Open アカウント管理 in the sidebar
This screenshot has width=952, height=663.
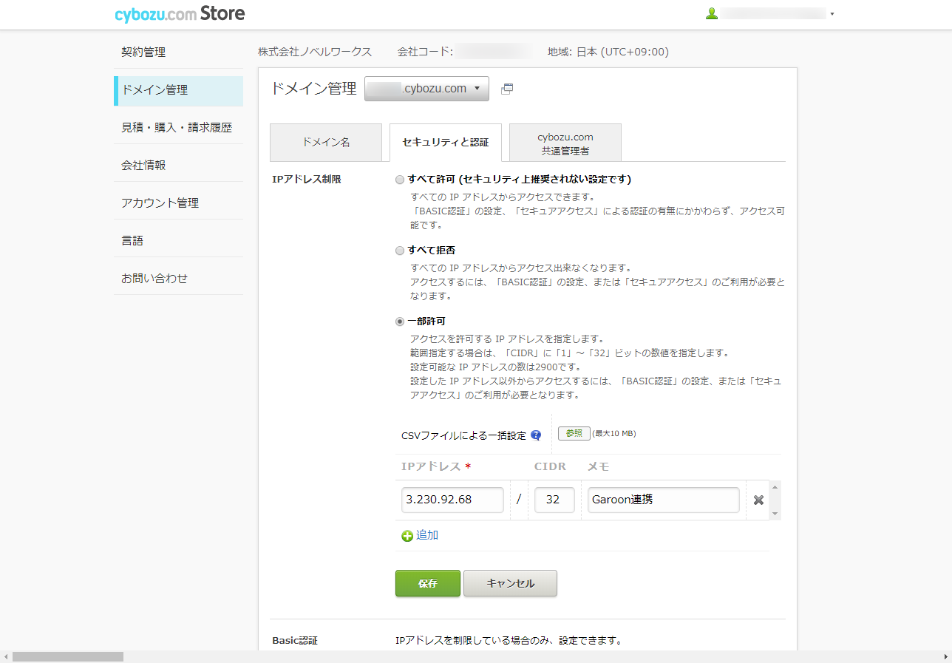point(178,203)
